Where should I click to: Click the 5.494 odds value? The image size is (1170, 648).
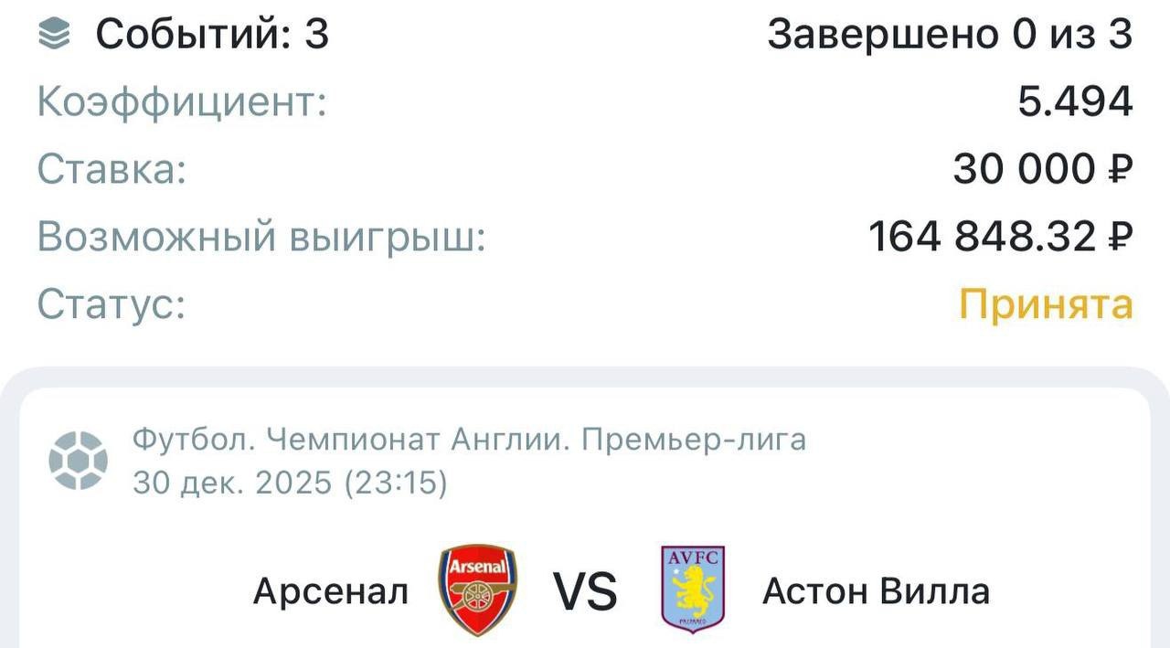coord(1075,102)
